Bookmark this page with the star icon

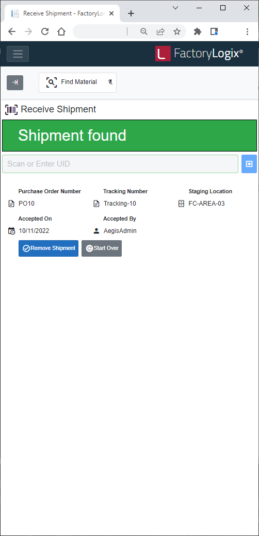click(176, 32)
